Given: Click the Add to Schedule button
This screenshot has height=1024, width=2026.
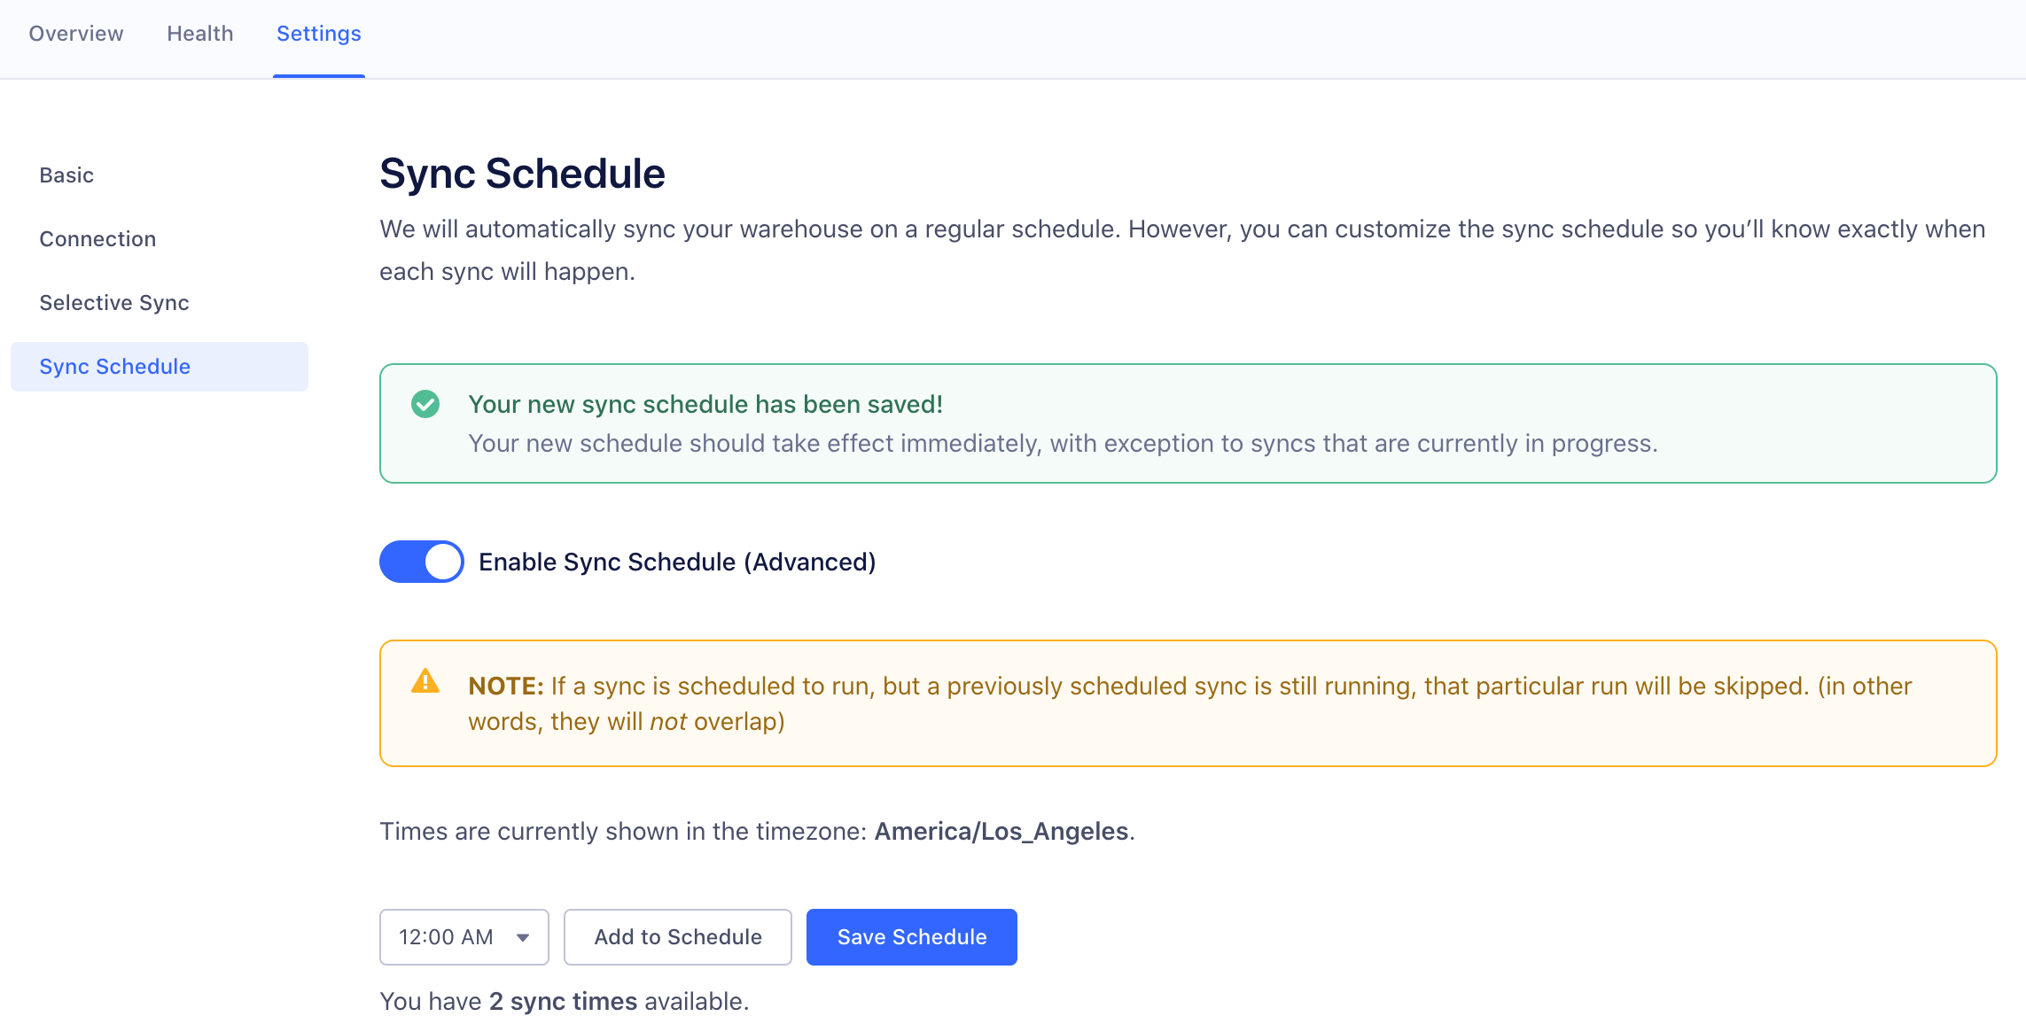Looking at the screenshot, I should click(x=676, y=936).
